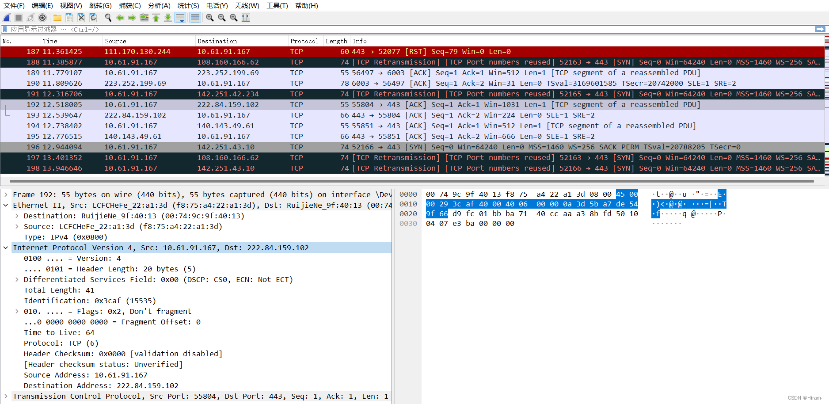Open the 分析(A) menu
Viewport: 829px width, 404px height.
pos(159,6)
